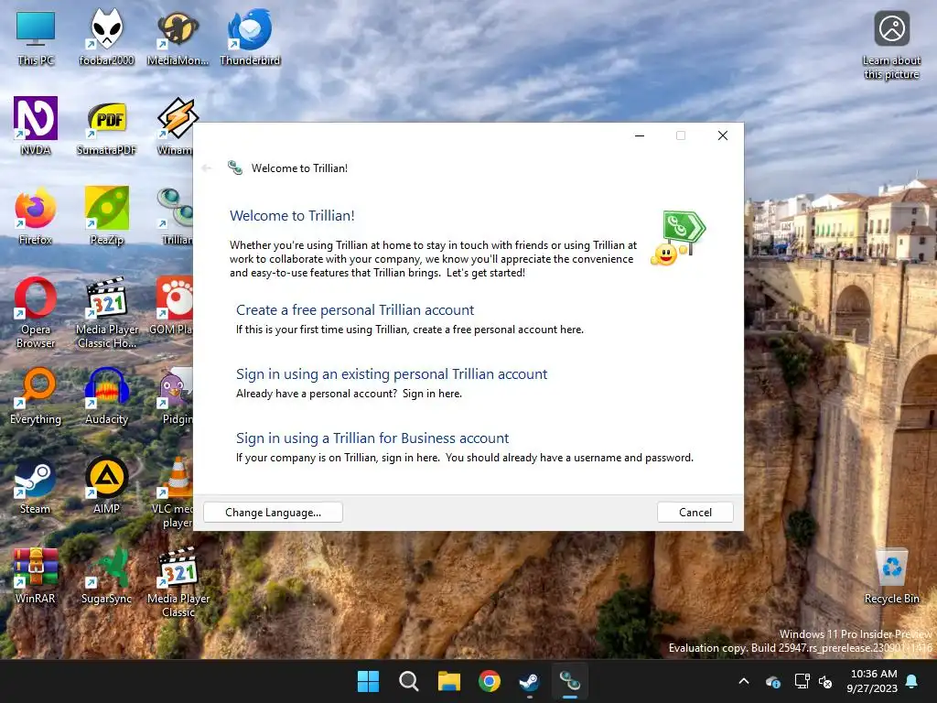
Task: Select the AIMP desktop shortcut
Action: point(106,485)
